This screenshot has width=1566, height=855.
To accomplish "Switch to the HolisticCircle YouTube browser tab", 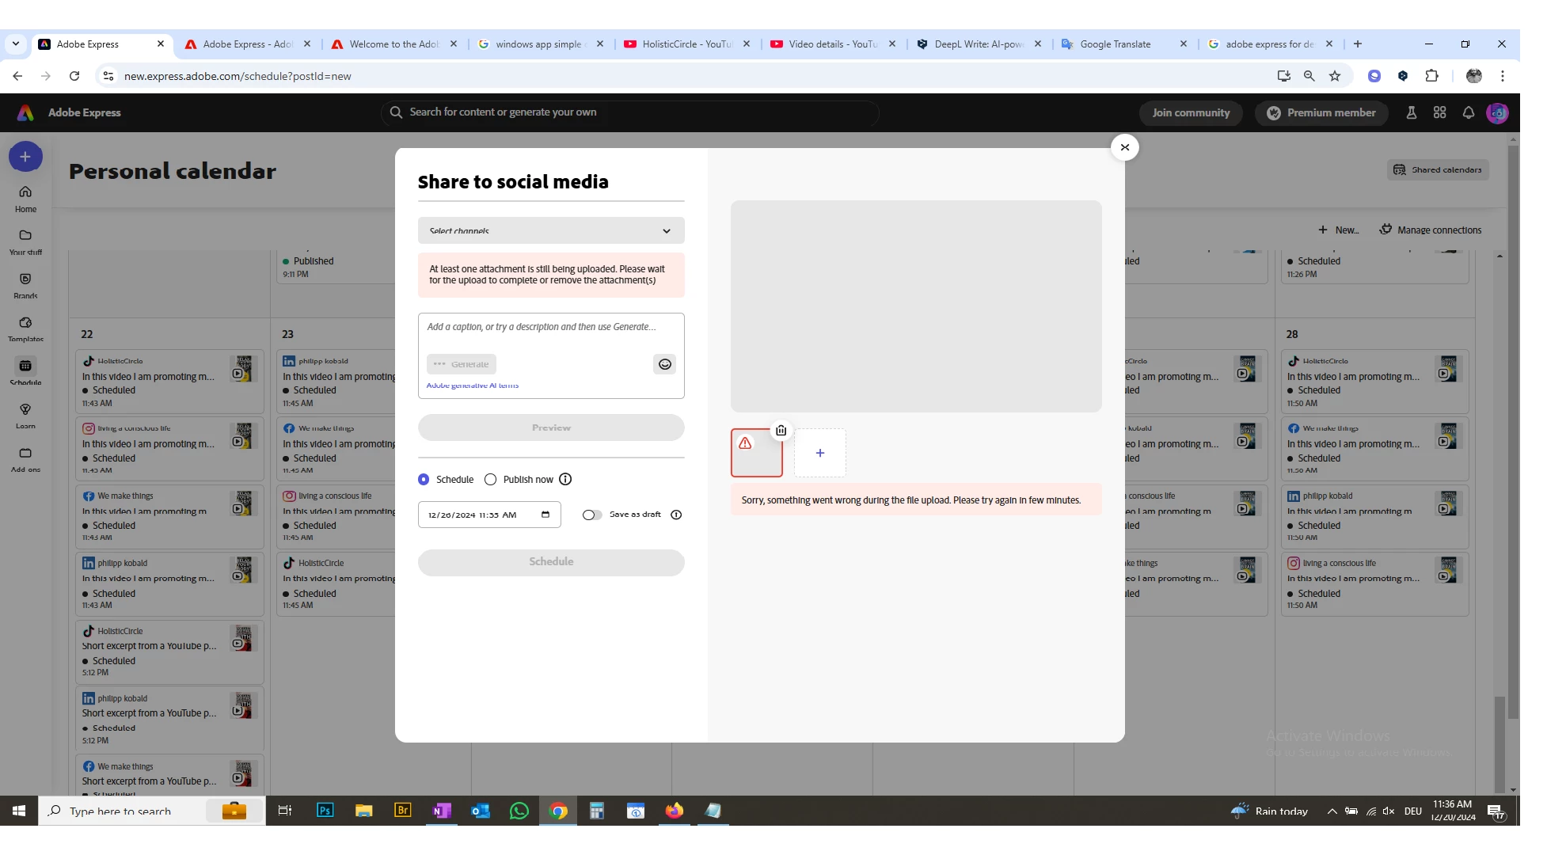I will pos(686,44).
